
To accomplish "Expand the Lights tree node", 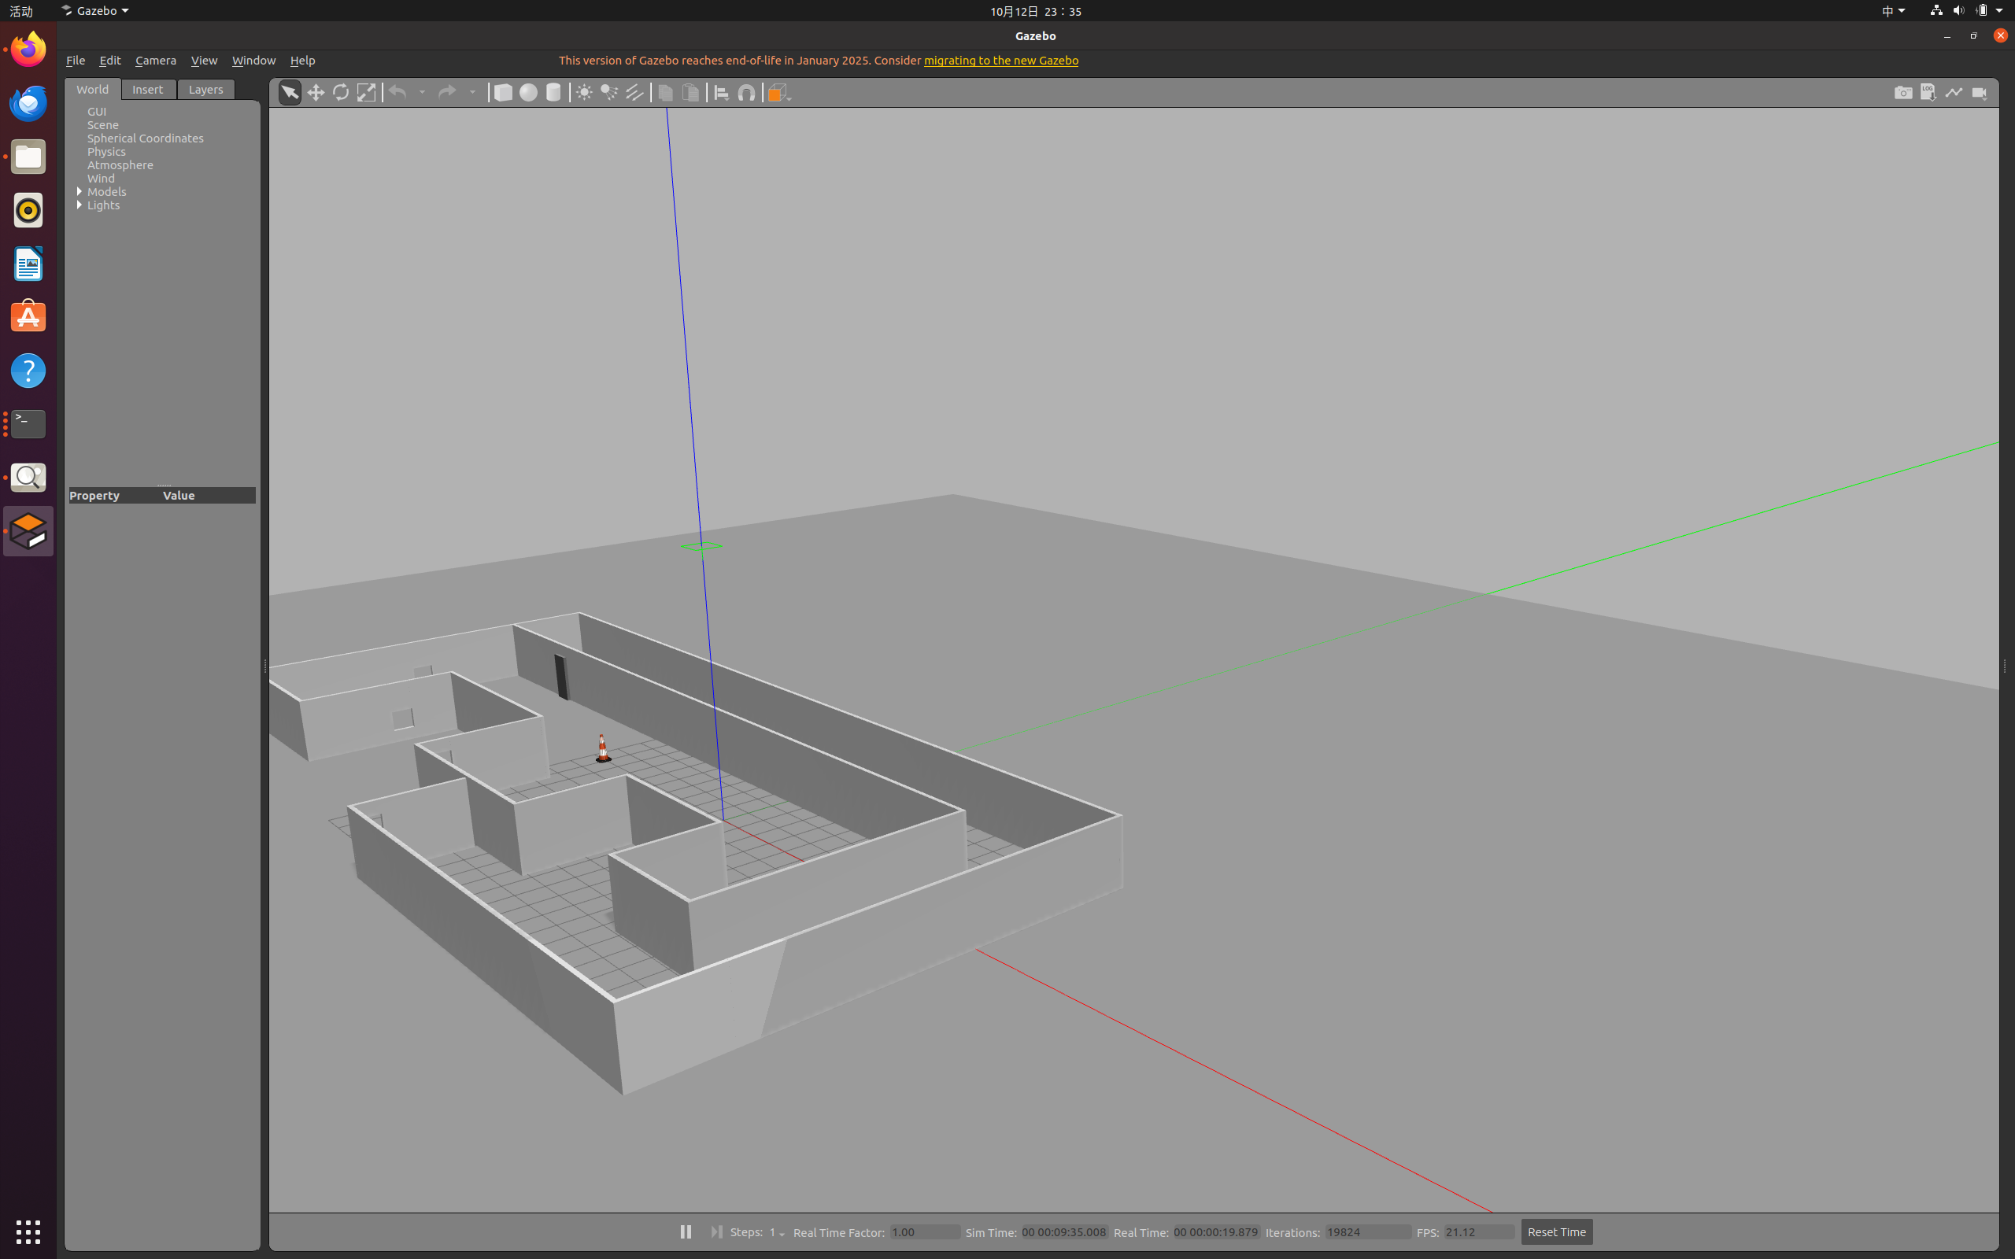I will tap(79, 205).
